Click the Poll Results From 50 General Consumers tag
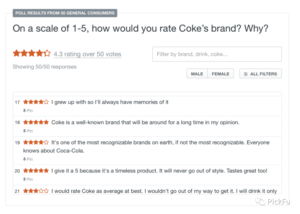 [65, 13]
